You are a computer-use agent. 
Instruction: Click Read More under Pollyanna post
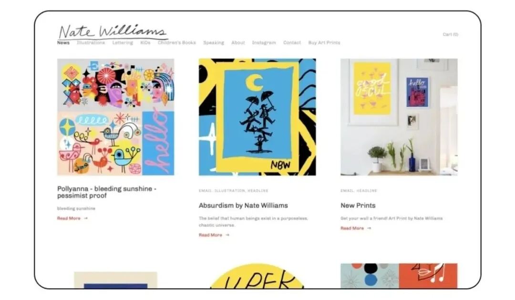72,218
